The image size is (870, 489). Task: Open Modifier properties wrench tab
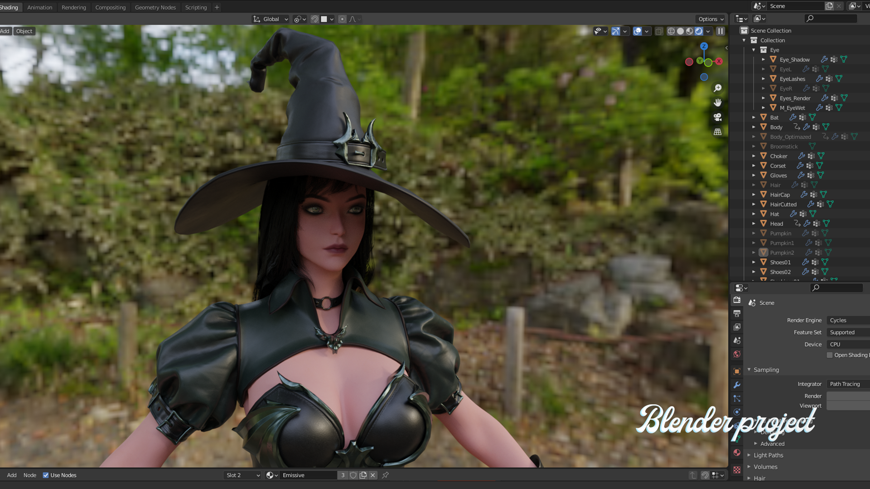point(737,385)
